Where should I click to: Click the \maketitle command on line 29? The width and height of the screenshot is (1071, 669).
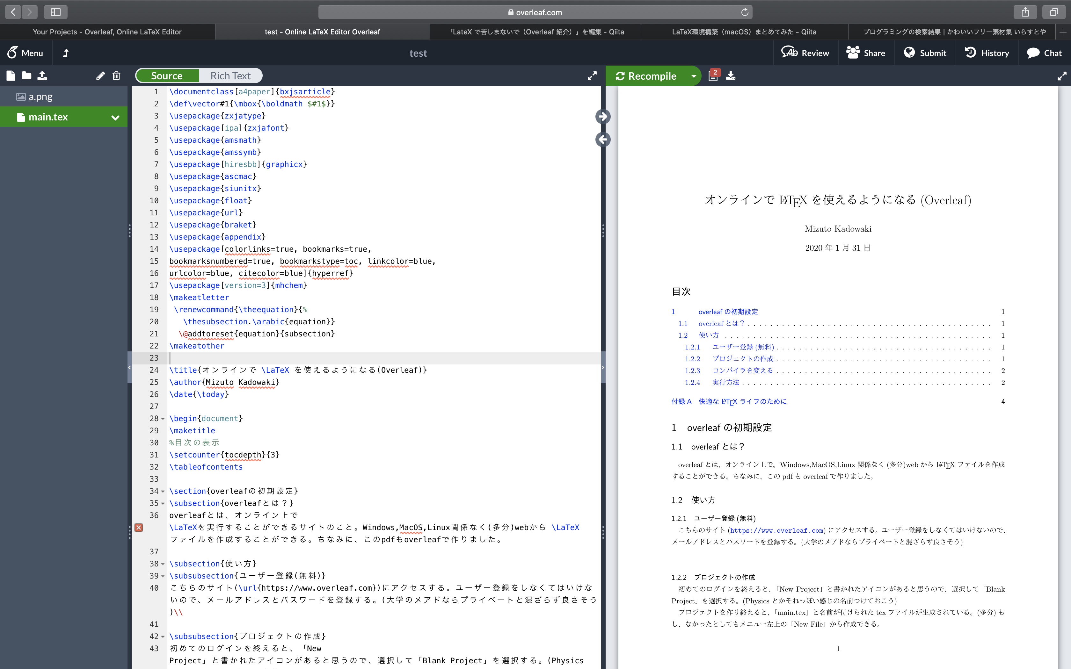192,431
